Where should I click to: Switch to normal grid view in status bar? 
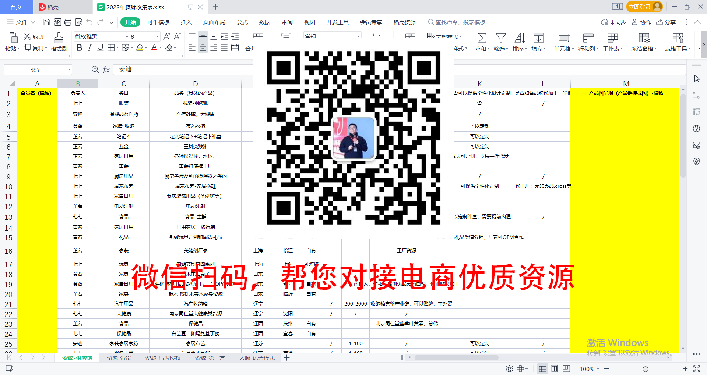(543, 369)
